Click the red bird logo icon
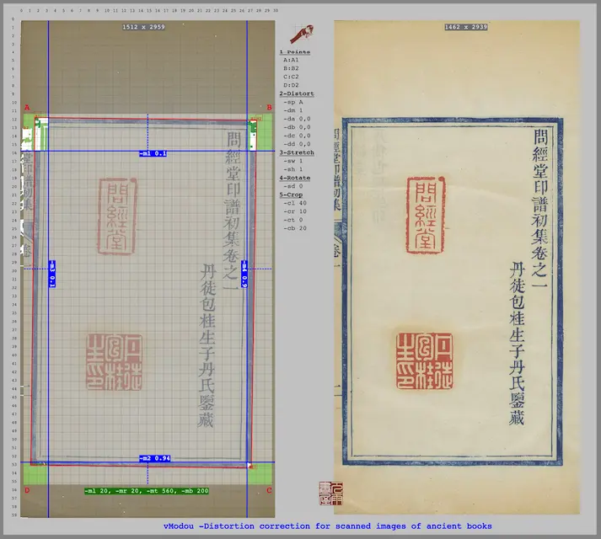This screenshot has width=601, height=539. [x=302, y=34]
